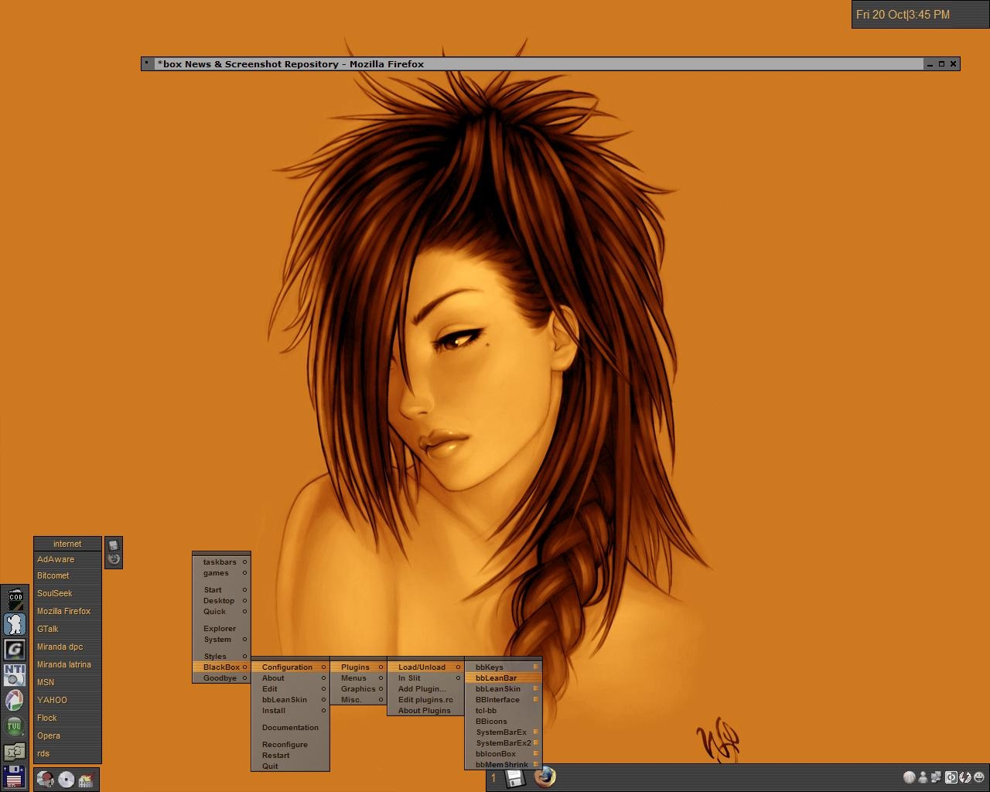Toggle the bbLeanBar plugin
The height and width of the screenshot is (792, 990).
pyautogui.click(x=503, y=678)
